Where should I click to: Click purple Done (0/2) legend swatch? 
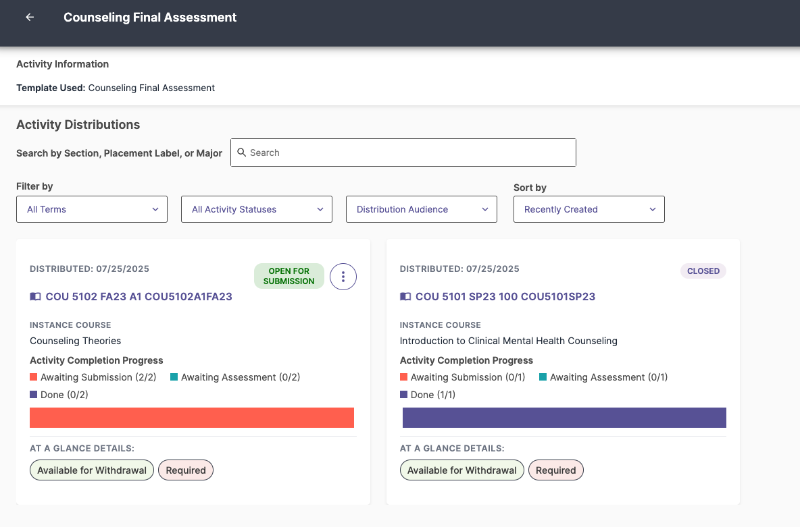33,395
